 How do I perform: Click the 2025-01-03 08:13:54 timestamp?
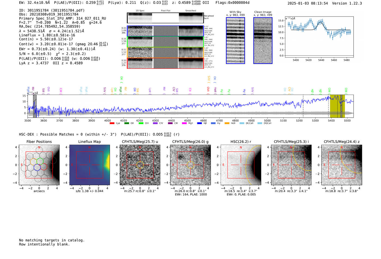pos(308,3)
